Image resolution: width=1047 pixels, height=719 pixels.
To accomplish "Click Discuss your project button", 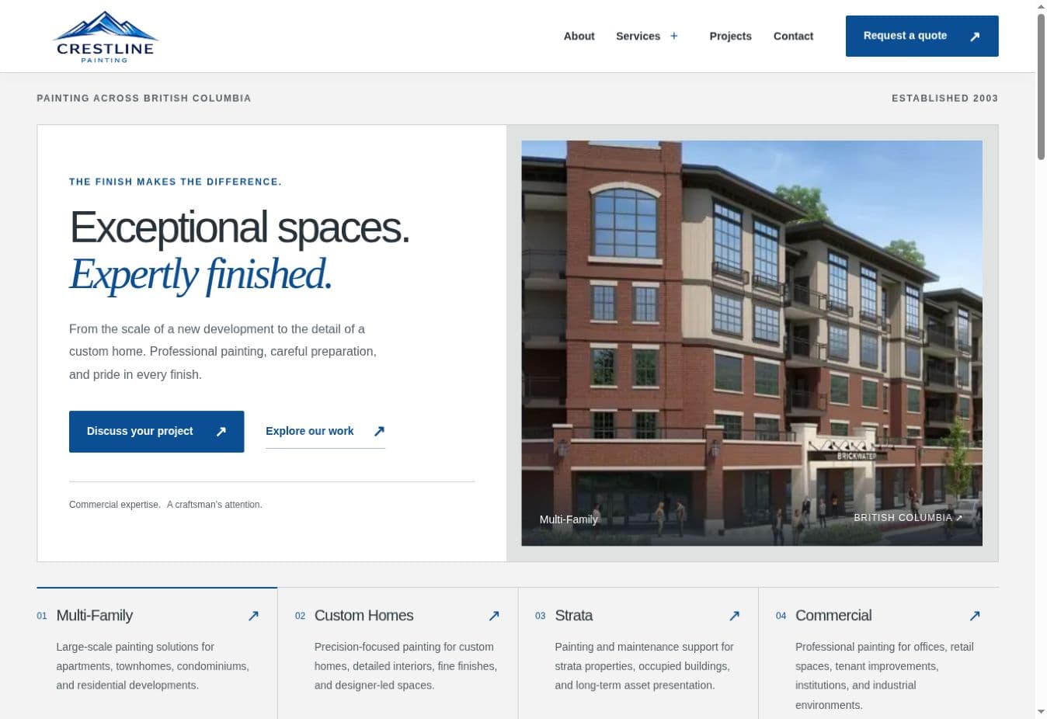I will 156,431.
